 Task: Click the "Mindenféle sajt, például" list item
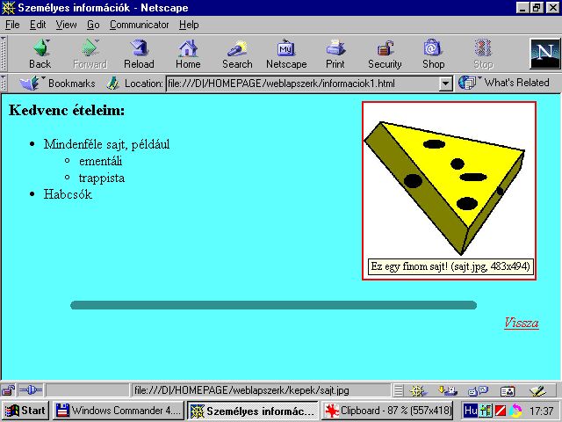(106, 144)
